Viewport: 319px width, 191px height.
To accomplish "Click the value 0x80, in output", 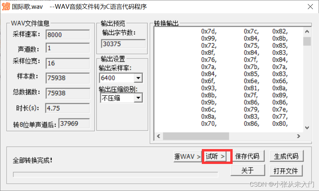I will tap(280, 124).
